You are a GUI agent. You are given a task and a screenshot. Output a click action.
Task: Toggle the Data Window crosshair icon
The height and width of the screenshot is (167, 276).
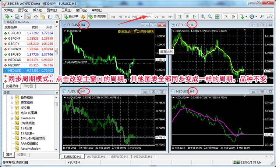(x=36, y=17)
